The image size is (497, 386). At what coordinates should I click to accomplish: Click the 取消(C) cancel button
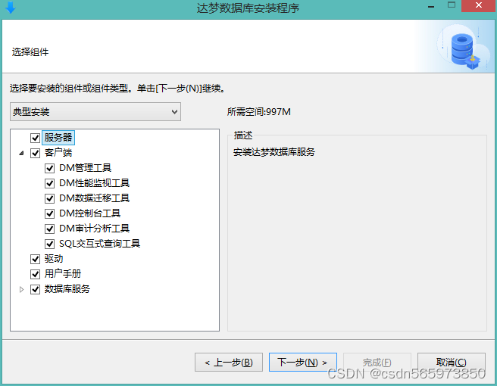(x=452, y=363)
